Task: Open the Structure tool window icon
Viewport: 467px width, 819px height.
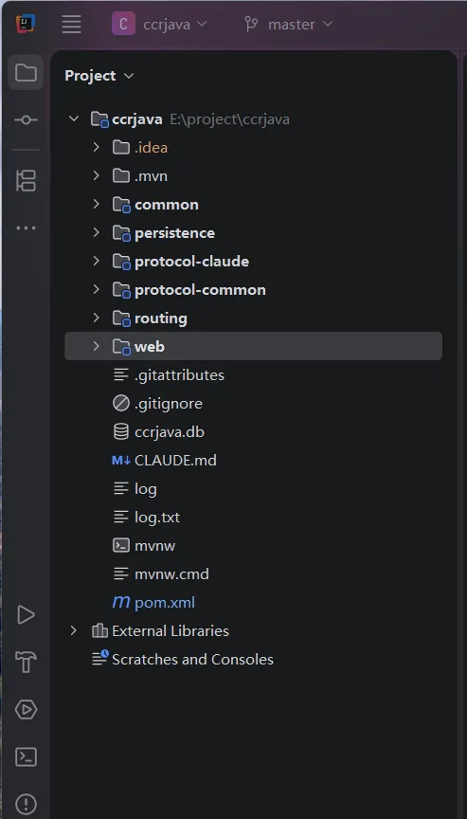Action: 26,180
